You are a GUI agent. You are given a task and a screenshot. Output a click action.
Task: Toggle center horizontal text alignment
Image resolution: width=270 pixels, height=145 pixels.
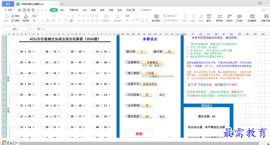[x=83, y=20]
